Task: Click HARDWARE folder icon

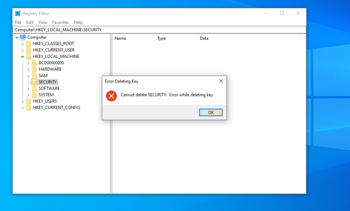Action: (x=34, y=69)
